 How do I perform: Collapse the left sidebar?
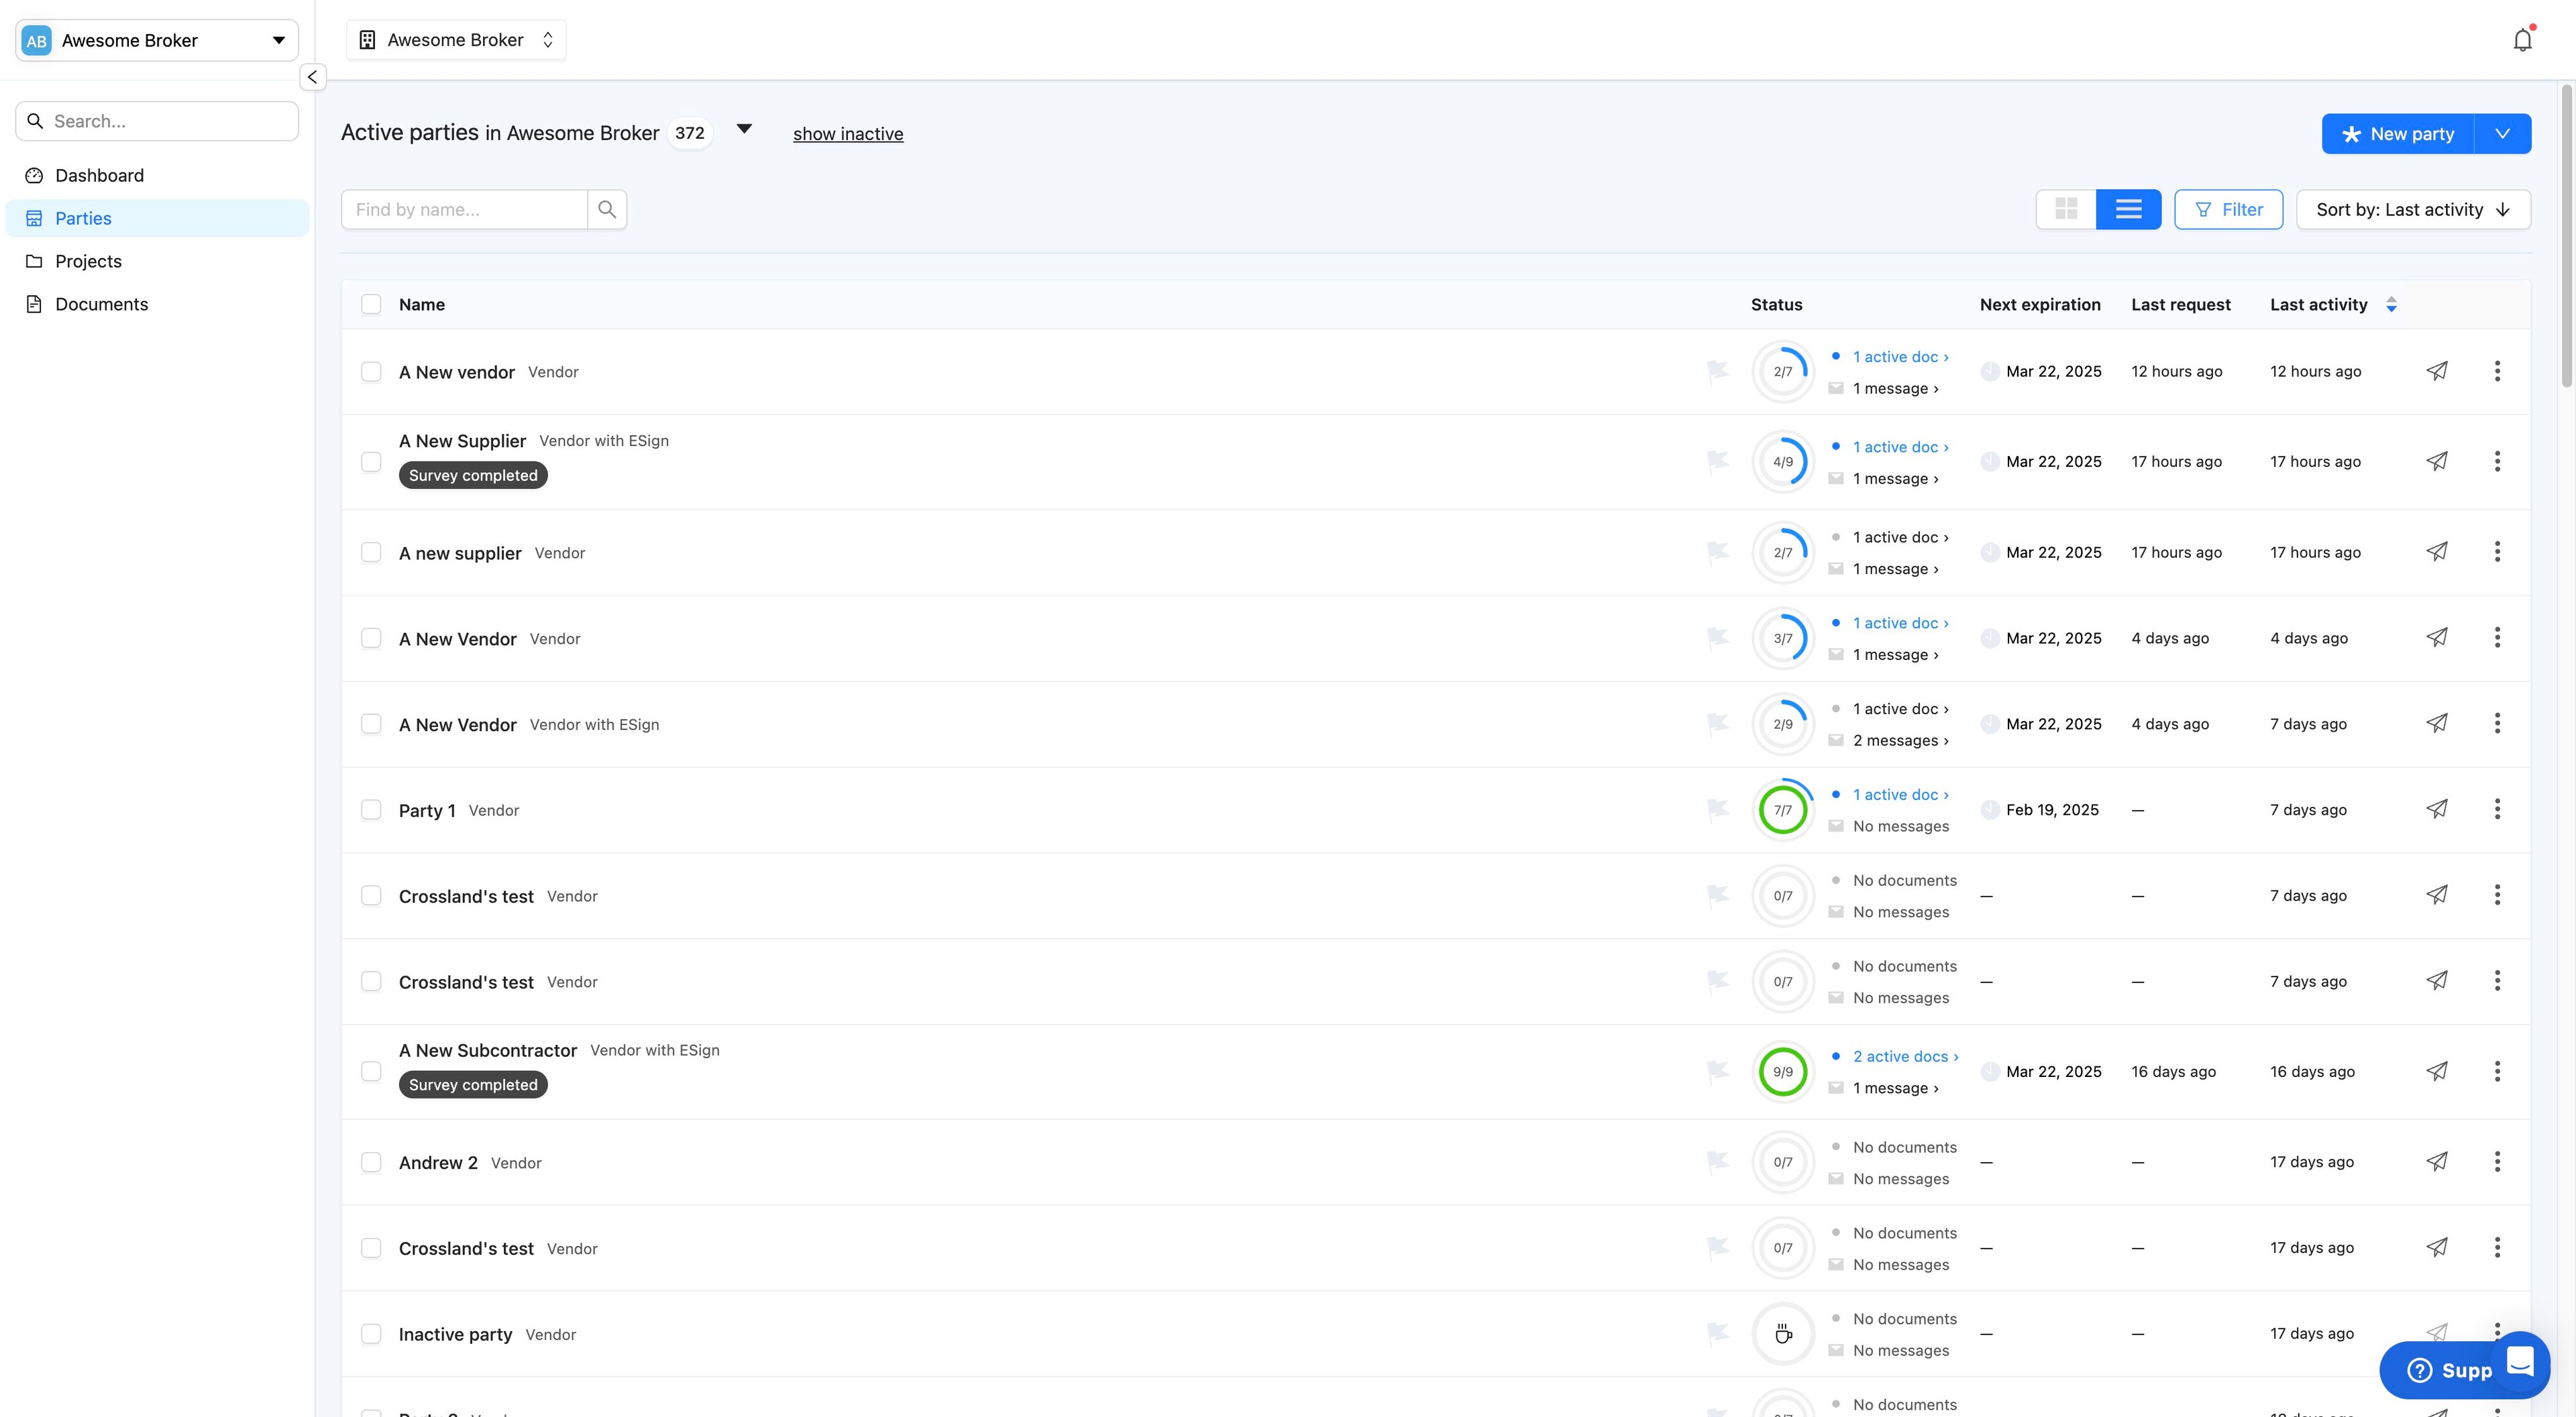point(312,77)
